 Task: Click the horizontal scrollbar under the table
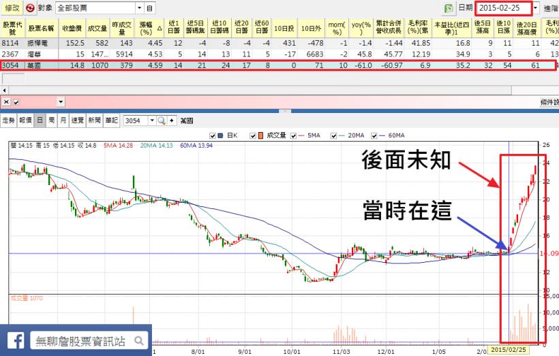point(258,90)
